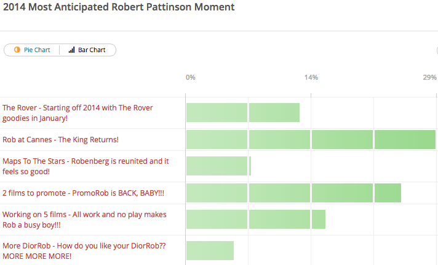The height and width of the screenshot is (265, 438).
Task: Click the 0% axis label
Action: pyautogui.click(x=191, y=77)
